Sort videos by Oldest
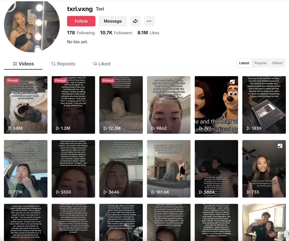Viewport: 289px width, 241px height. 277,63
